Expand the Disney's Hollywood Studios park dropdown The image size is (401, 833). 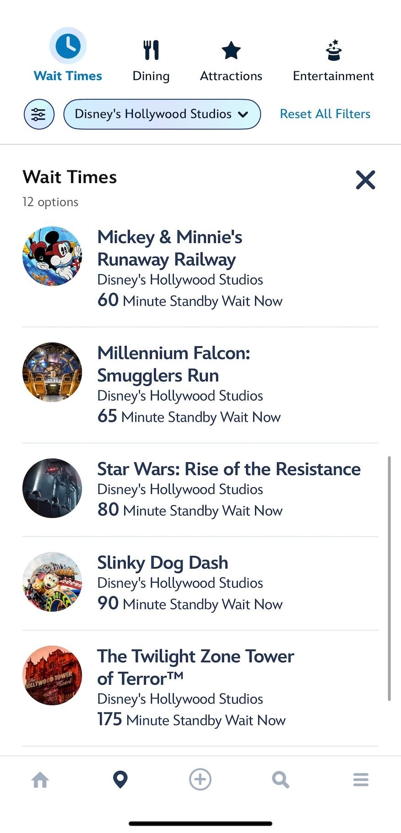tap(162, 114)
